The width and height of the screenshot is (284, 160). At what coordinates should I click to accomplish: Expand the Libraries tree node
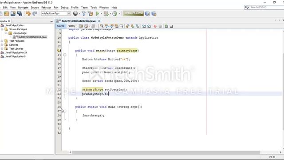pos(2,45)
